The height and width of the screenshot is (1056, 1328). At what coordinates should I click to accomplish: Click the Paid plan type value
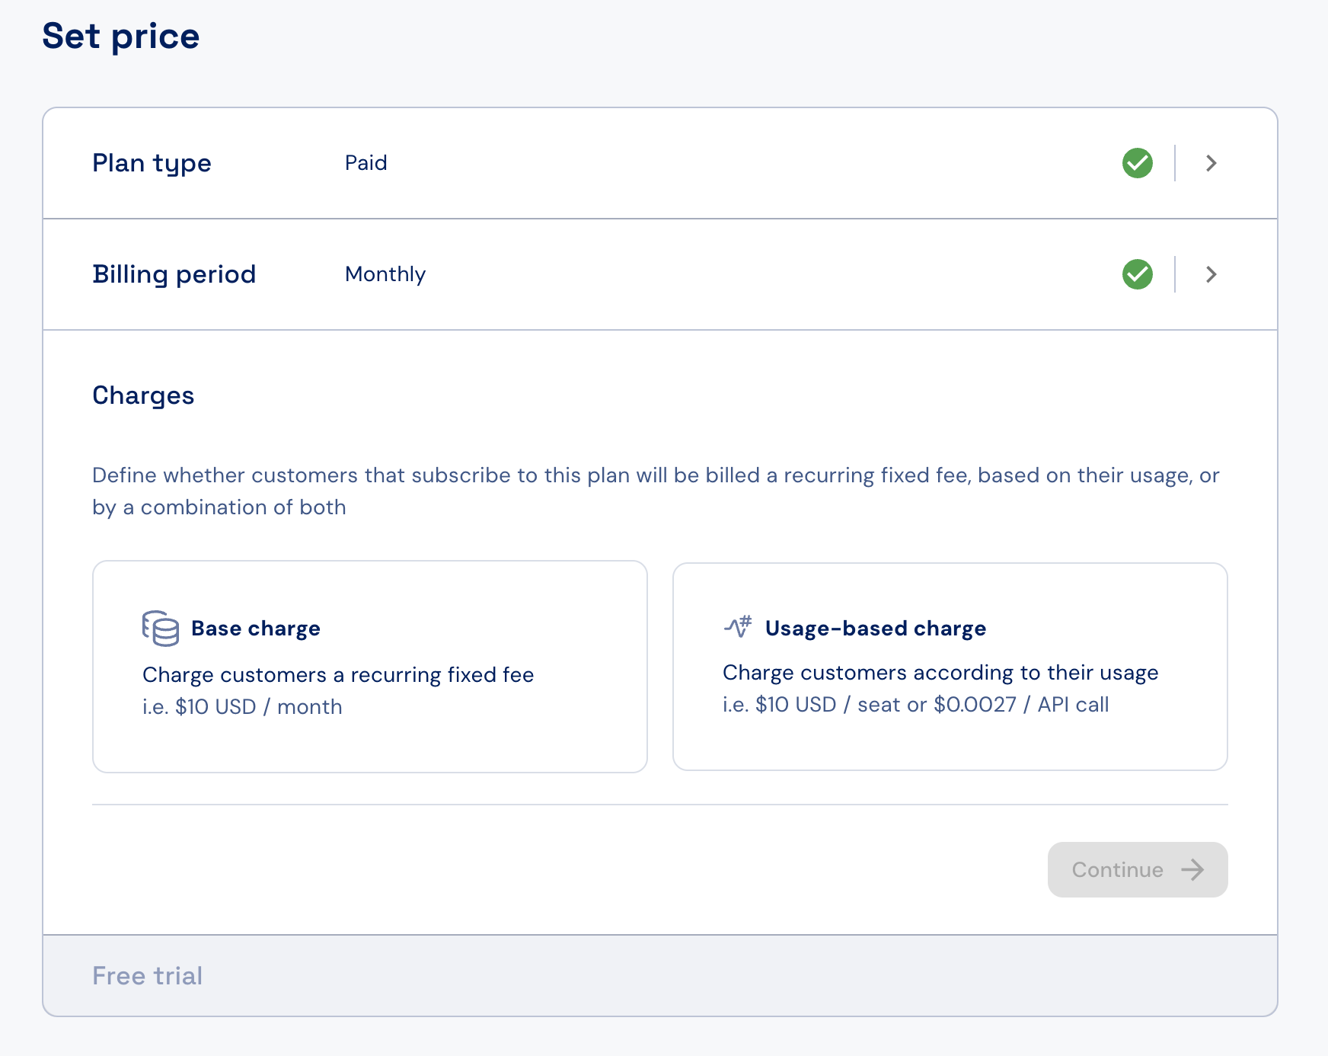[x=366, y=163]
